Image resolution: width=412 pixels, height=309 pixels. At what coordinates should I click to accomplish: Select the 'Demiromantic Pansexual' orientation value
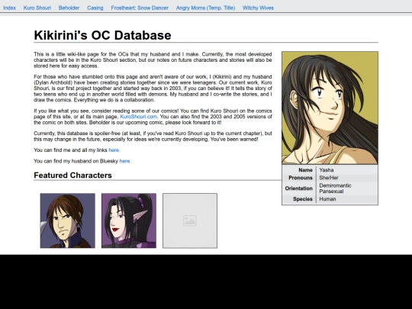pyautogui.click(x=335, y=188)
